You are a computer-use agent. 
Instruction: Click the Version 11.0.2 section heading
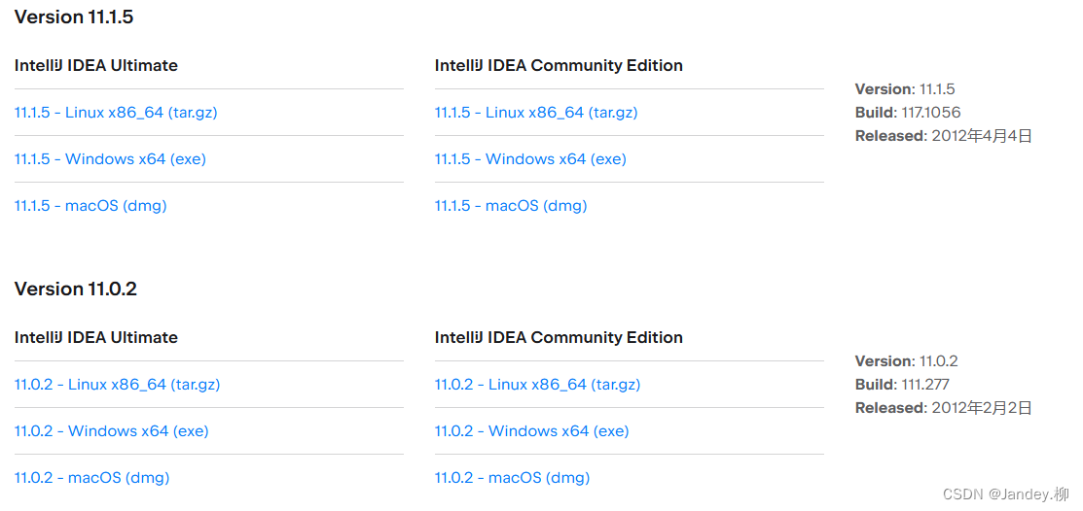(x=76, y=289)
